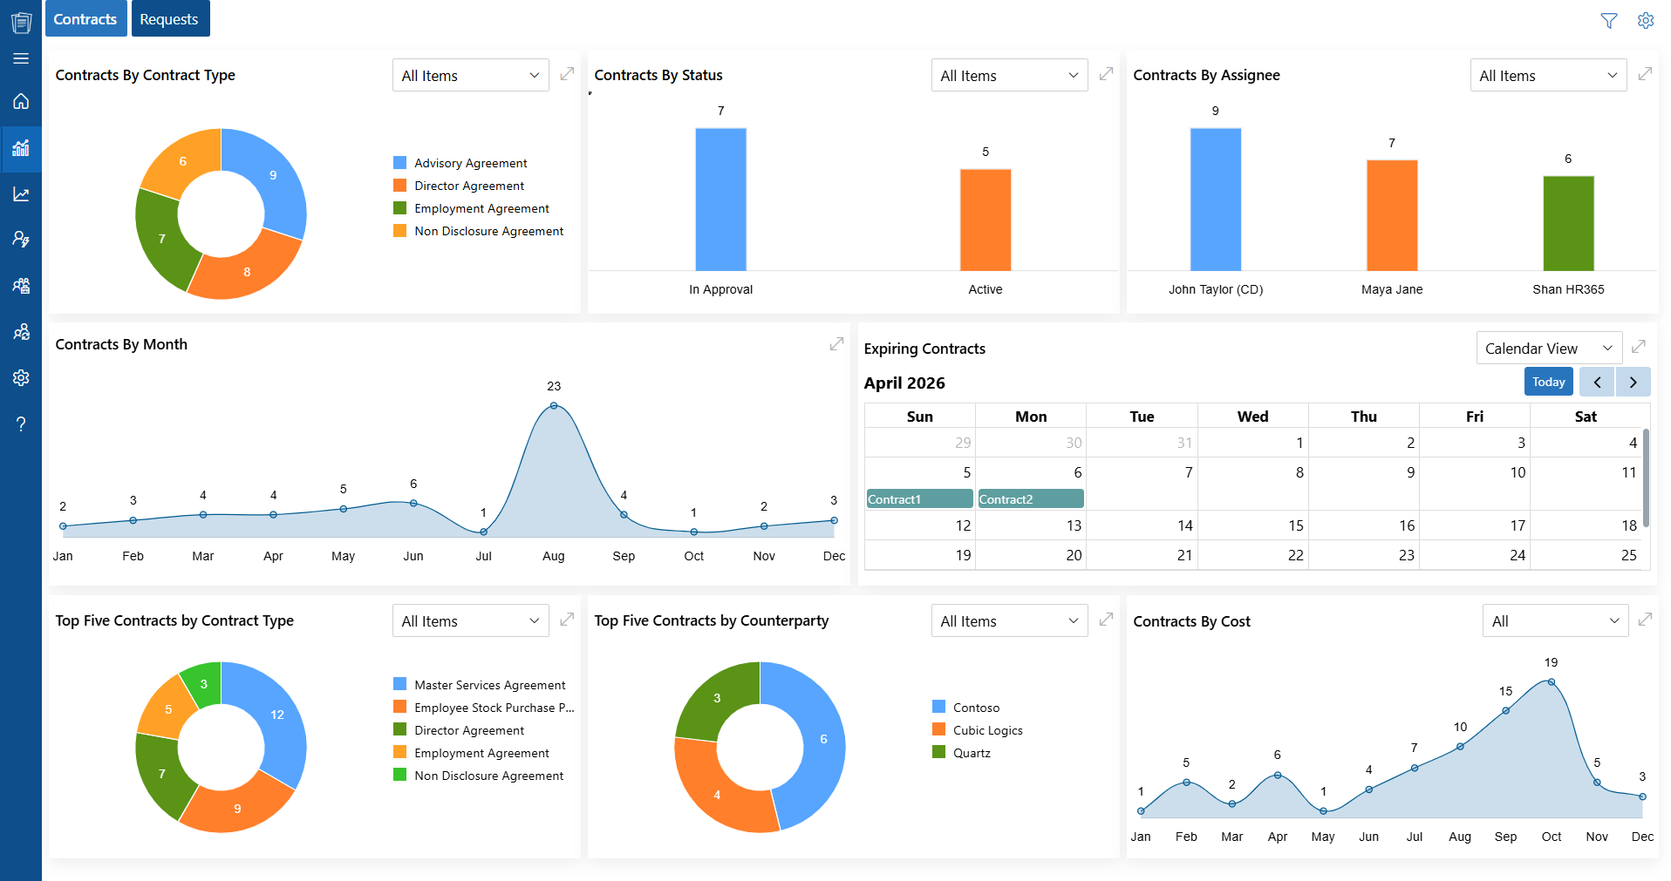This screenshot has height=881, width=1671.
Task: Go to next month in the calendar
Action: 1633,382
